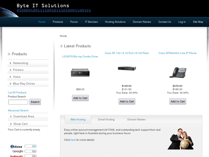
Task: Click the Cisco IP phone image
Action: [178, 72]
